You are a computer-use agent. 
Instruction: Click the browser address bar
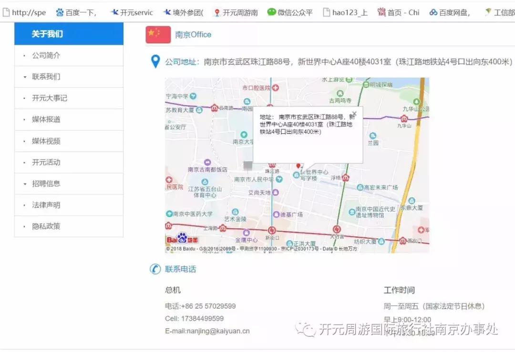pos(26,12)
